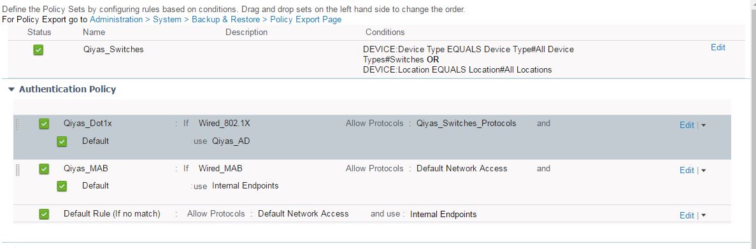This screenshot has width=756, height=249.
Task: Click the Qiyas_Dot1x rule enabled status icon
Action: (44, 124)
